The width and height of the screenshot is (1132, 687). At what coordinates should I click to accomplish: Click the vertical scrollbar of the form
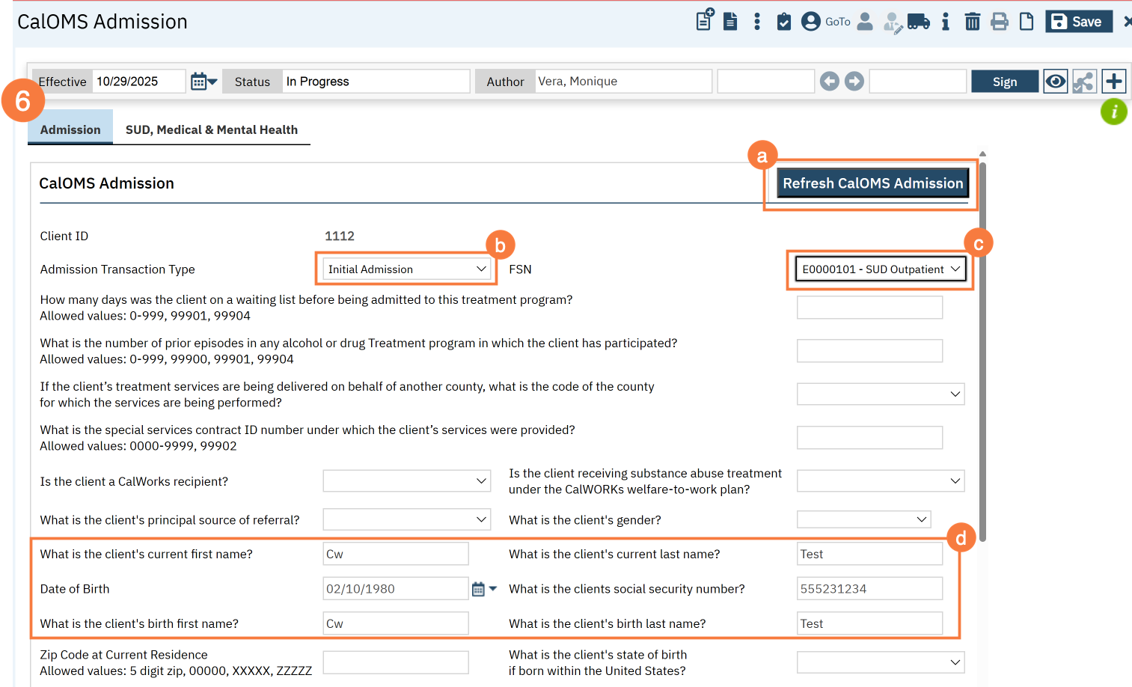982,352
